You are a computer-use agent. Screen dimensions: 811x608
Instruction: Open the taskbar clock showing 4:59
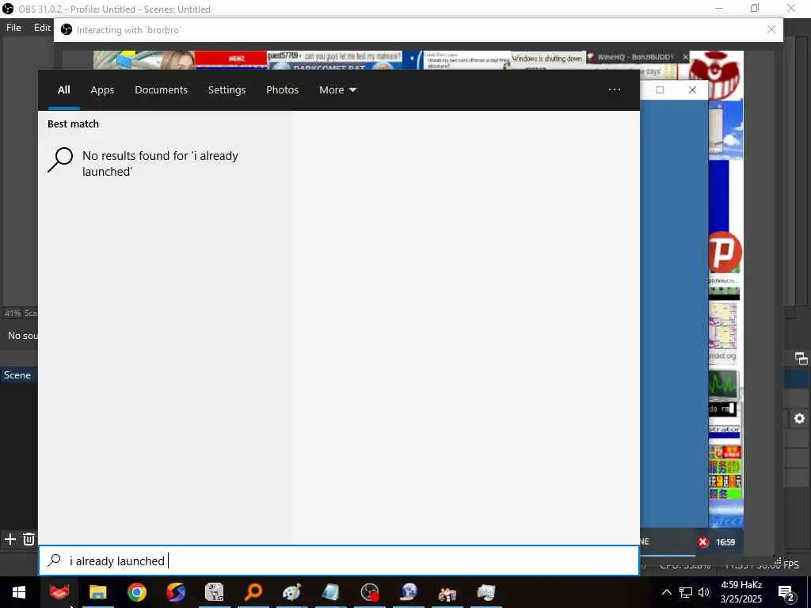tap(741, 592)
